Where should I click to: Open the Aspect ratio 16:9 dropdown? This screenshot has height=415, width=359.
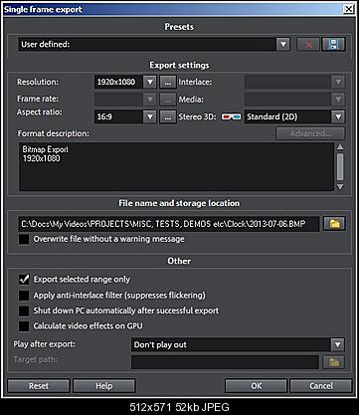pos(150,116)
